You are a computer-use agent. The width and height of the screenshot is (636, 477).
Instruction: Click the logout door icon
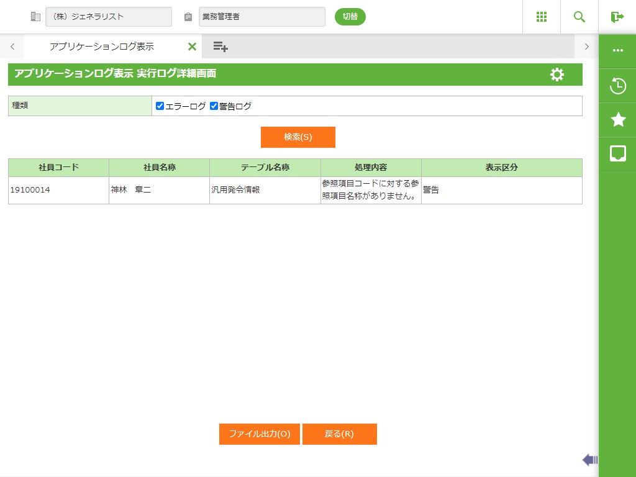[x=617, y=17]
